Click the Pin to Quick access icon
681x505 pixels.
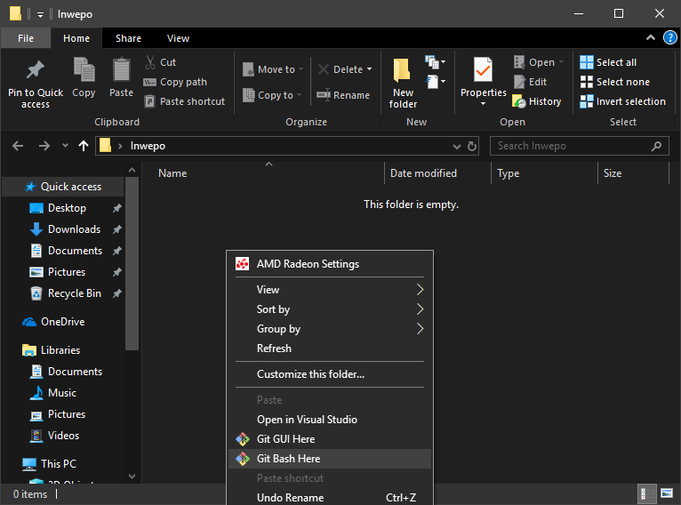pyautogui.click(x=36, y=70)
